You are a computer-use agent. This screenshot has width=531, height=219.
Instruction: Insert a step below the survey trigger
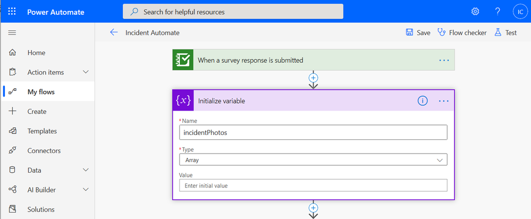point(314,77)
